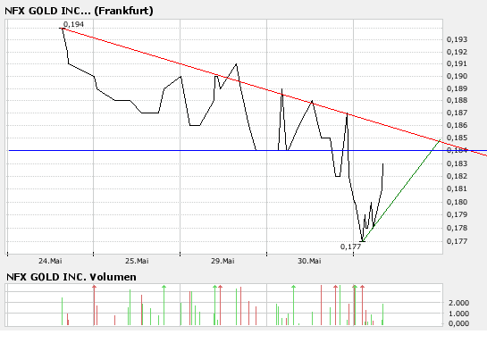Select the 0,177 low price annotation
The height and width of the screenshot is (343, 487).
350,247
